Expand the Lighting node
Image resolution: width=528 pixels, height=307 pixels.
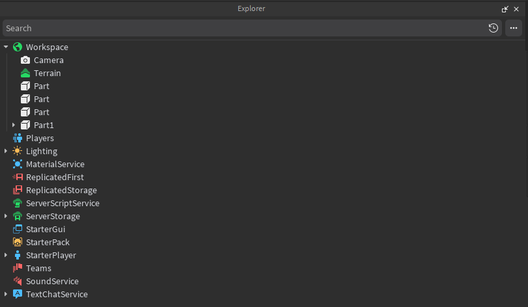6,151
